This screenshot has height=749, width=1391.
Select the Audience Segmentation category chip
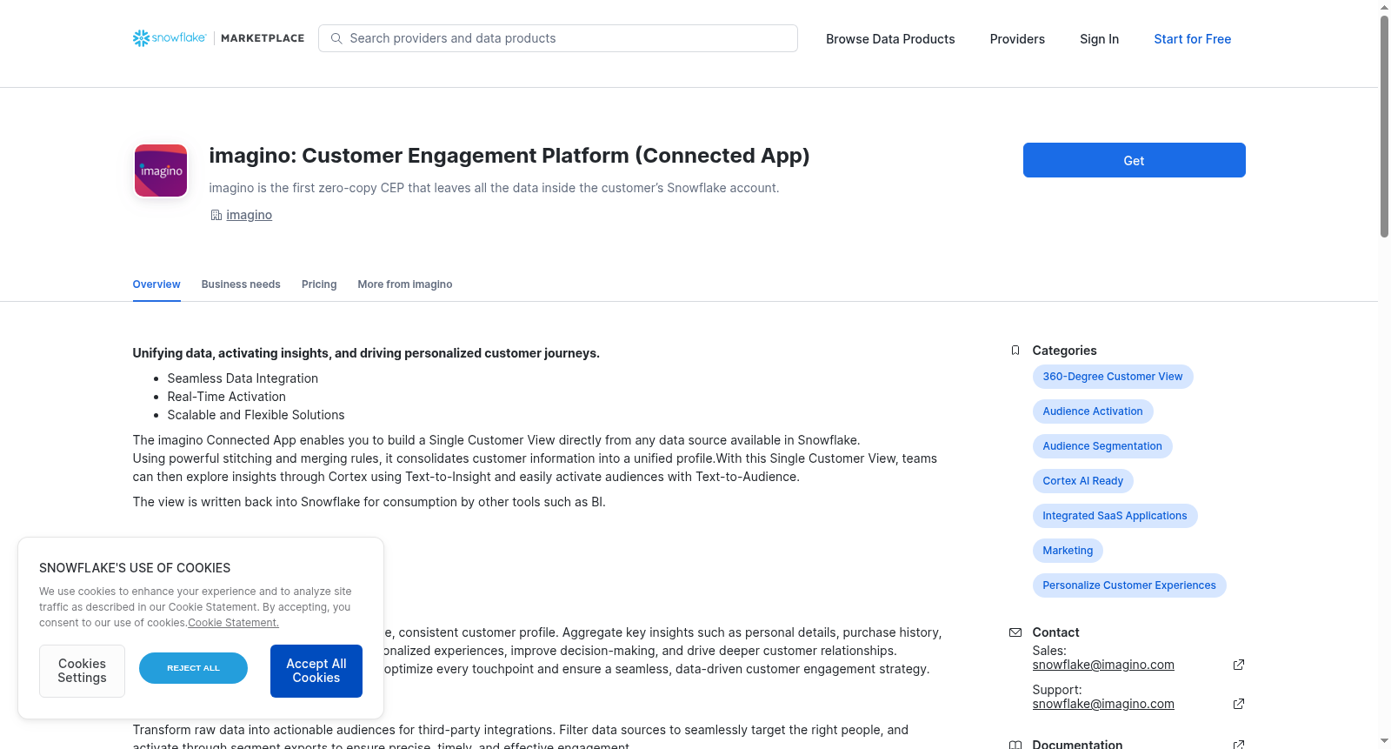(1102, 446)
